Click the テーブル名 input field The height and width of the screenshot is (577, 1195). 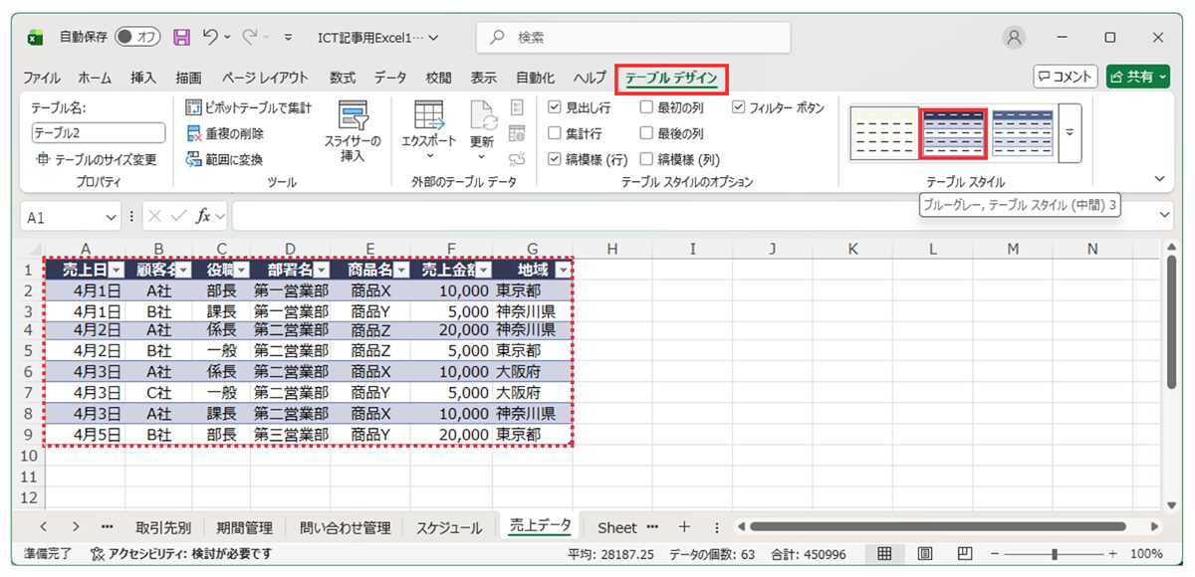98,132
